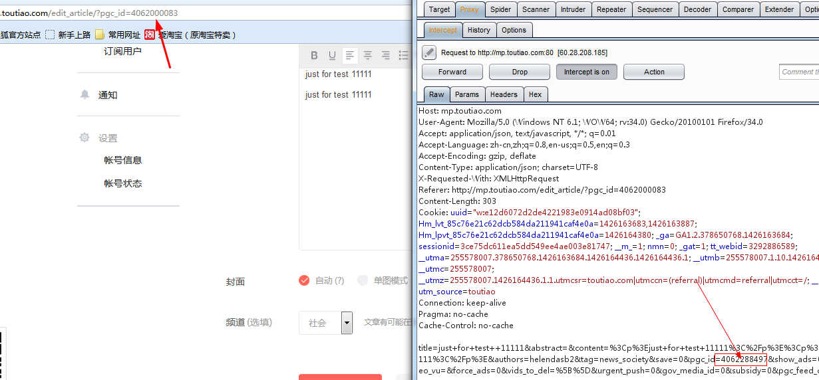Click the Content-Length: 303 line
Screen dimensions: 819x380
456,201
